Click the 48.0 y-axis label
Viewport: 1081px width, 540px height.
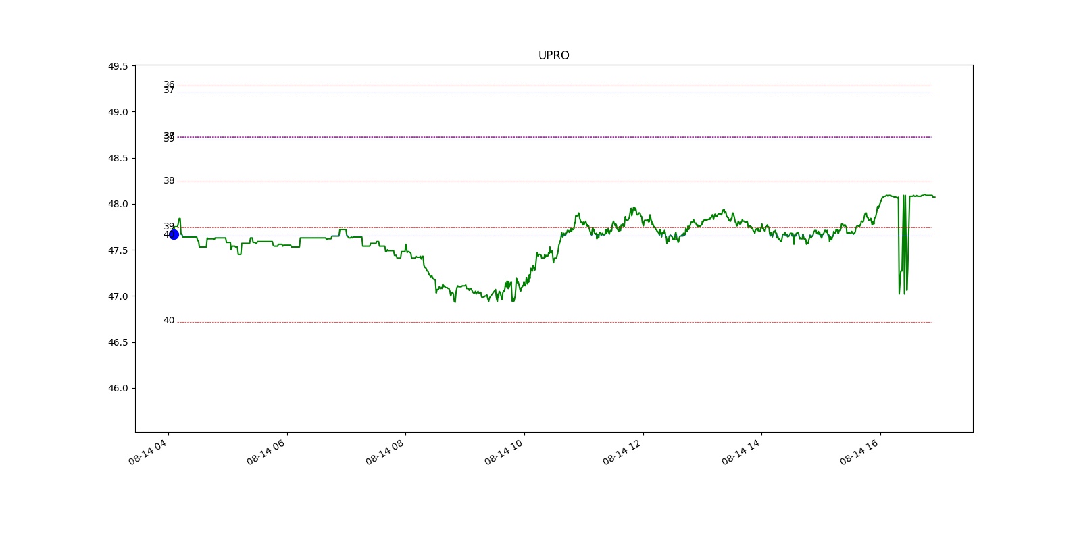pyautogui.click(x=118, y=204)
